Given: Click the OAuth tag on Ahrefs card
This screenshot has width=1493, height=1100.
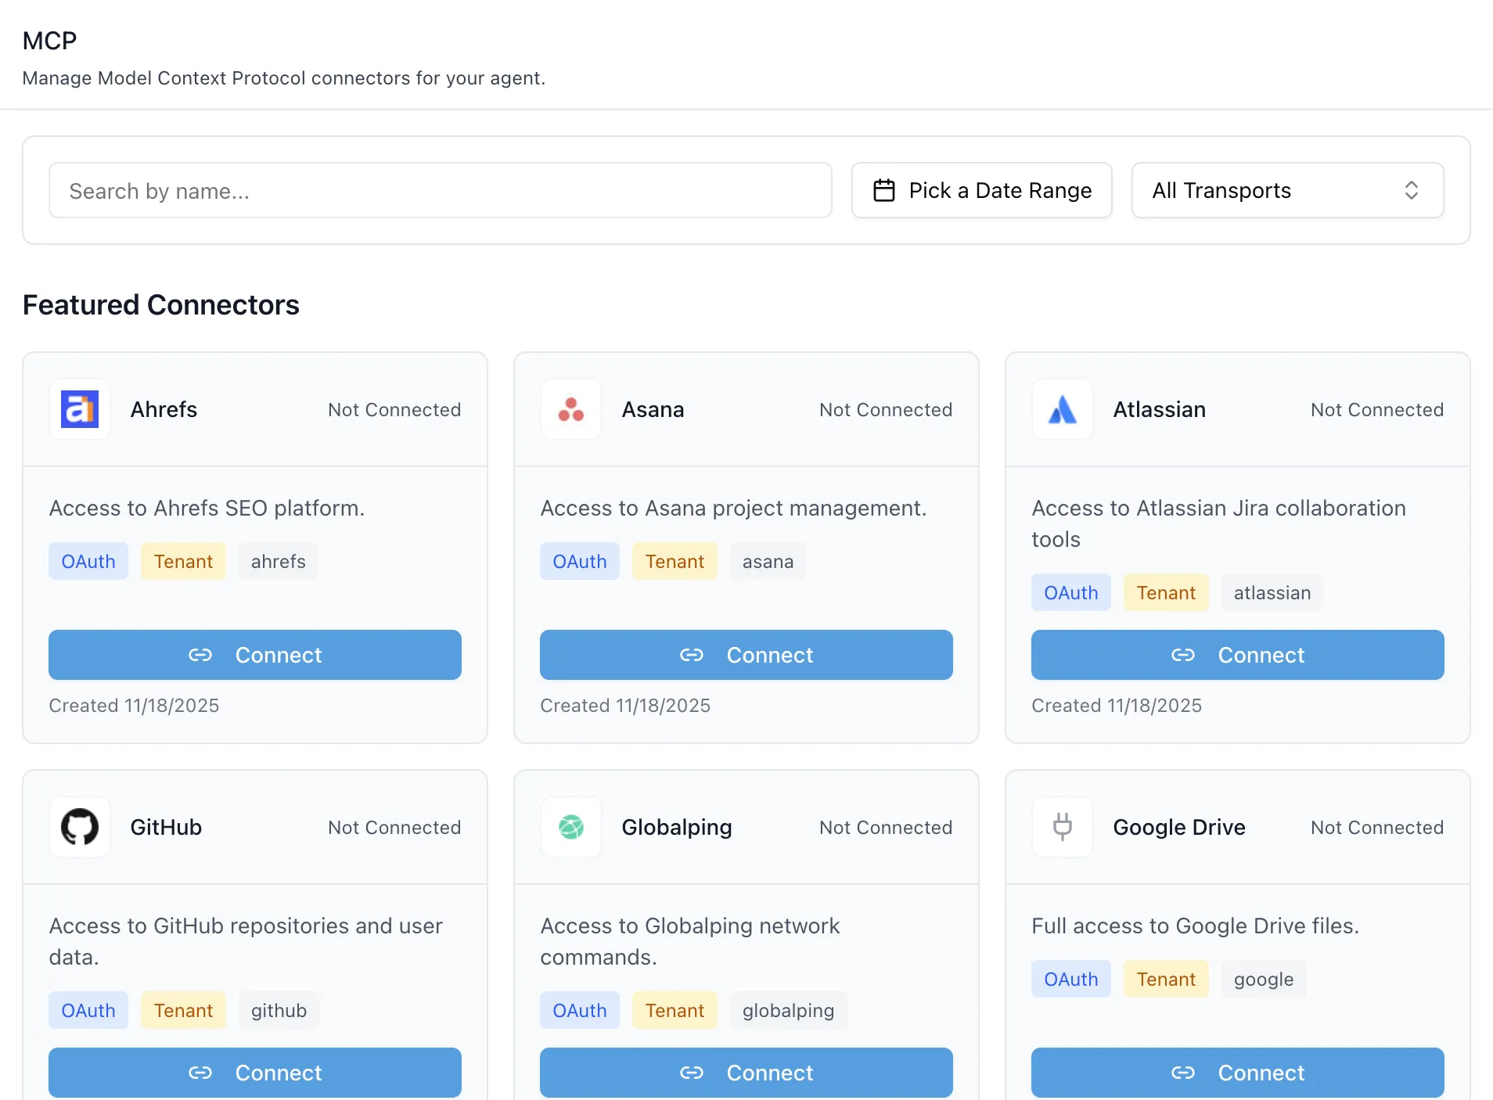Looking at the screenshot, I should click(88, 561).
